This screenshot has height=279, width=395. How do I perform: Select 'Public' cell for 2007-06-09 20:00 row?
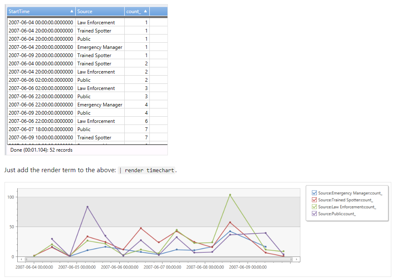(x=100, y=113)
